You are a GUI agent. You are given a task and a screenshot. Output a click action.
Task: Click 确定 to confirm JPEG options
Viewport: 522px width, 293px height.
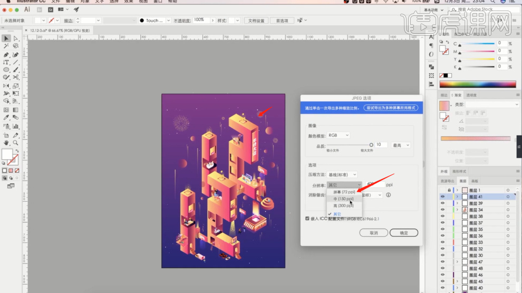tap(404, 233)
